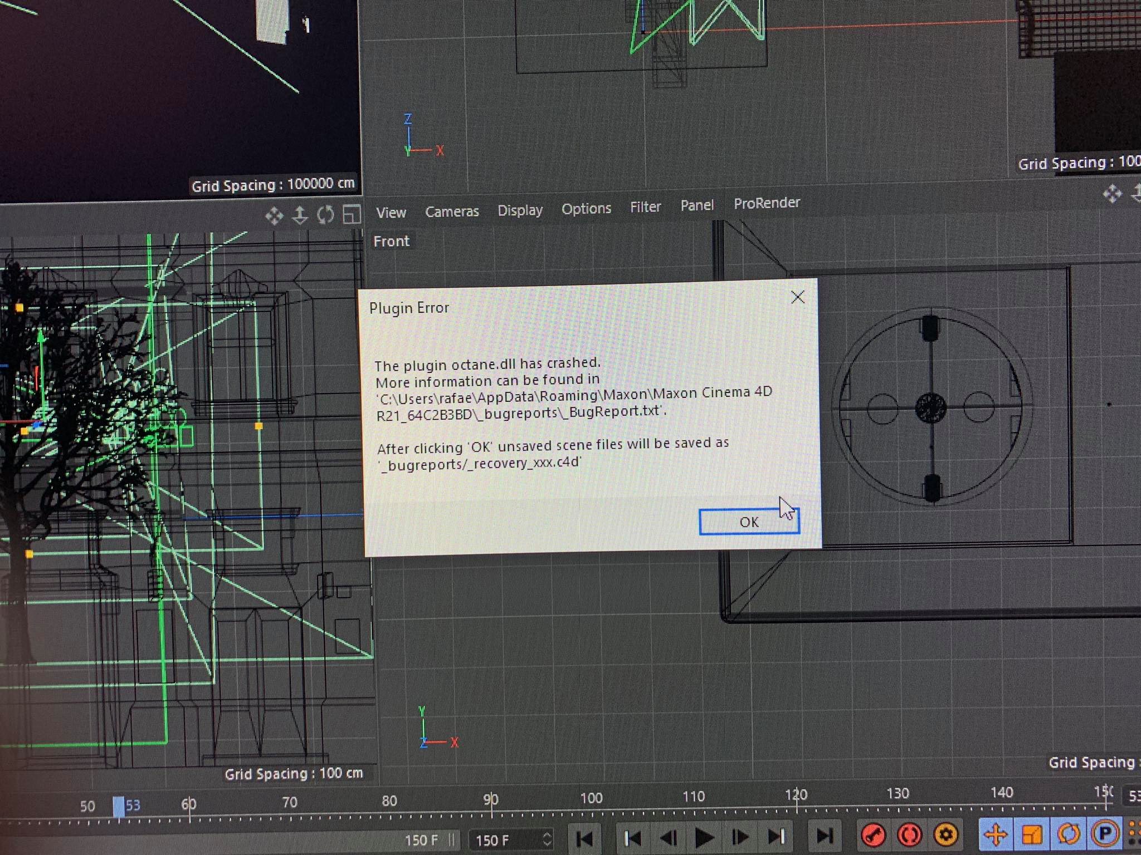The height and width of the screenshot is (855, 1141).
Task: Open the Display viewport menu
Action: point(520,210)
